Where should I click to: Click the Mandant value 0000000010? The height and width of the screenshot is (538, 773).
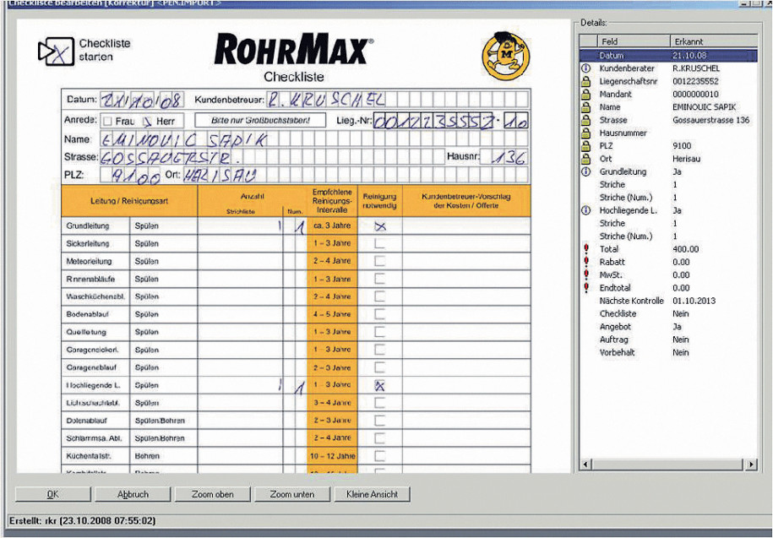695,94
